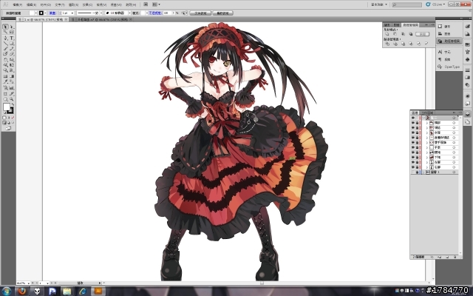
Task: Open workspace switcher dropdown at top right
Action: (379, 4)
